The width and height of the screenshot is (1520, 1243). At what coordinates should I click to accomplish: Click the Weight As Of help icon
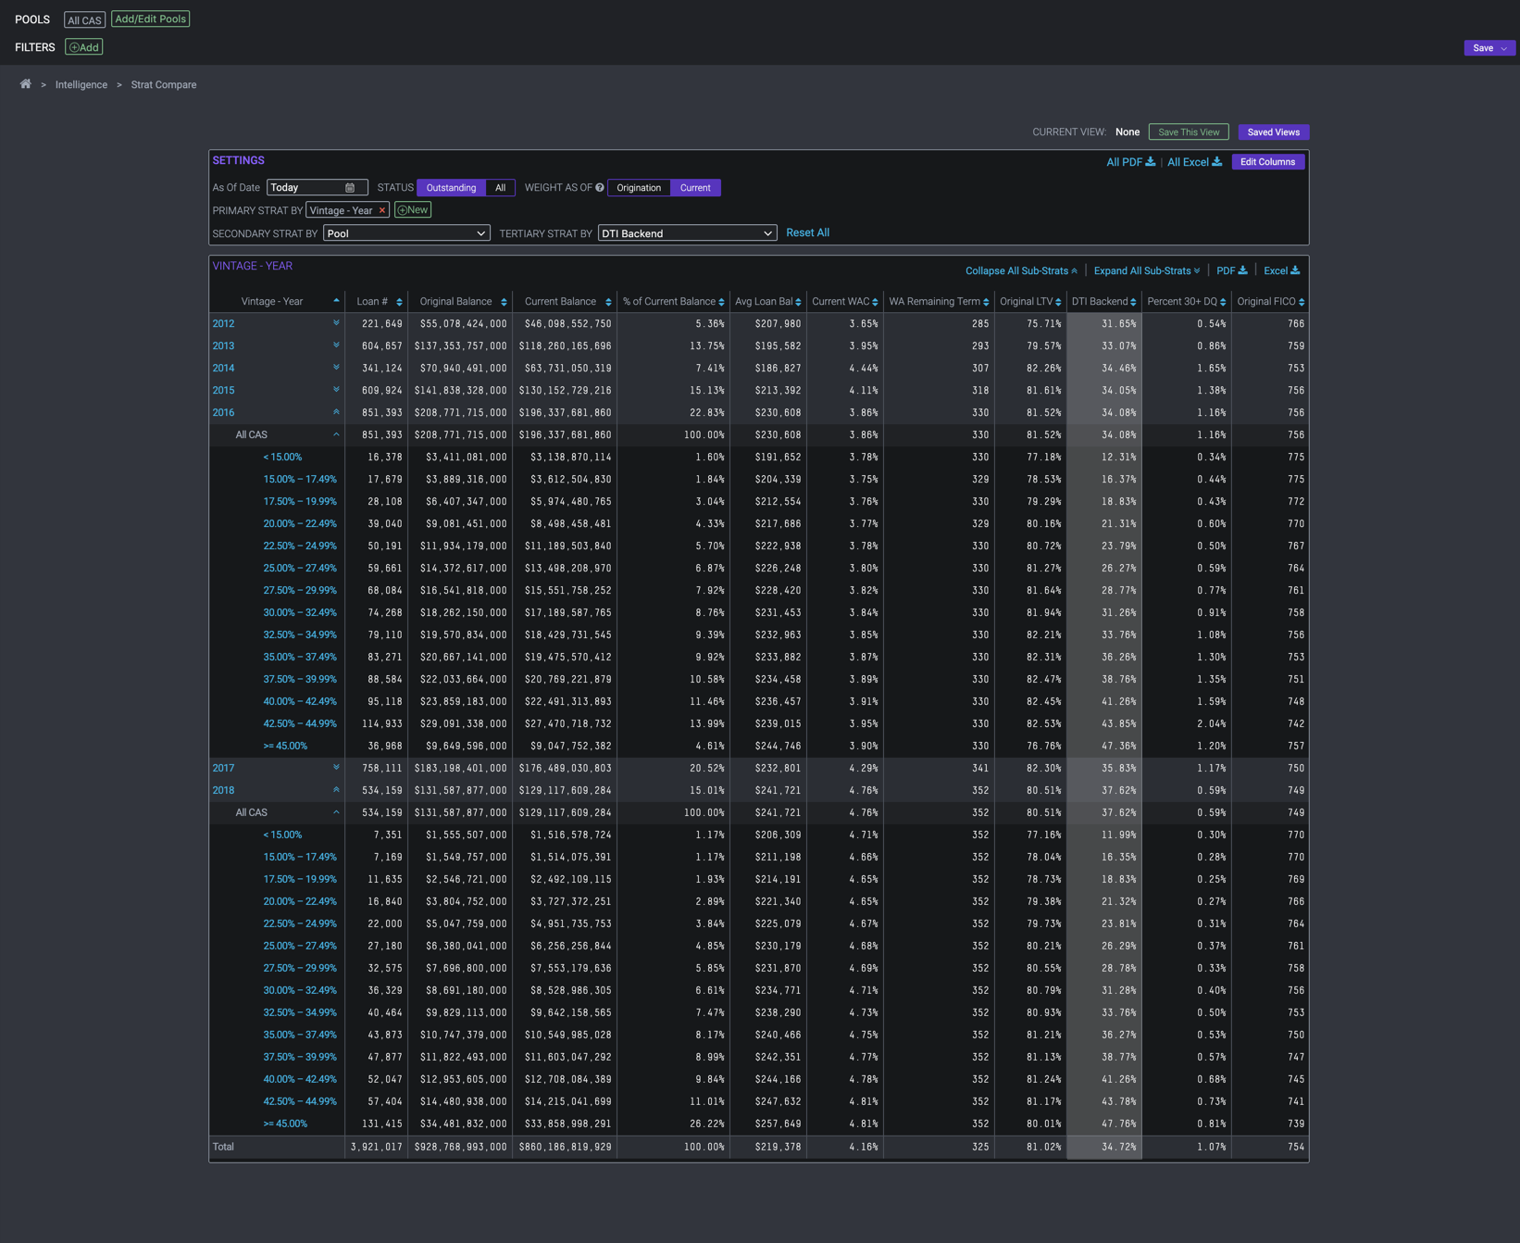pyautogui.click(x=600, y=188)
